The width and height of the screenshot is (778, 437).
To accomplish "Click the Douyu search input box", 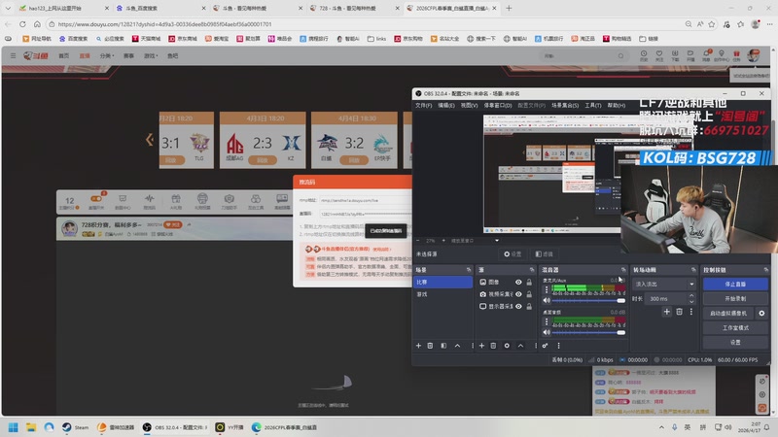I will tap(578, 56).
